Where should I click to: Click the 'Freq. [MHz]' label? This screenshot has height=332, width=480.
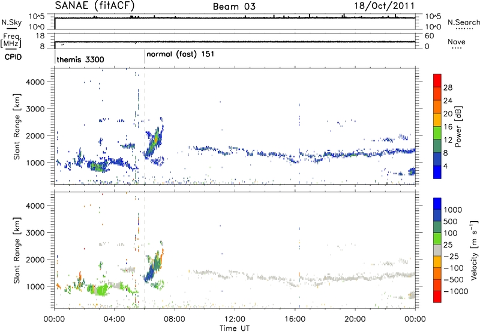pos(11,40)
